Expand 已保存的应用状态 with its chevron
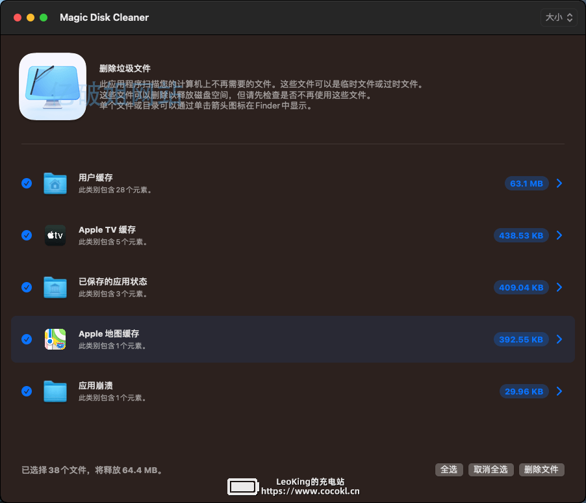The image size is (586, 503). (x=559, y=287)
